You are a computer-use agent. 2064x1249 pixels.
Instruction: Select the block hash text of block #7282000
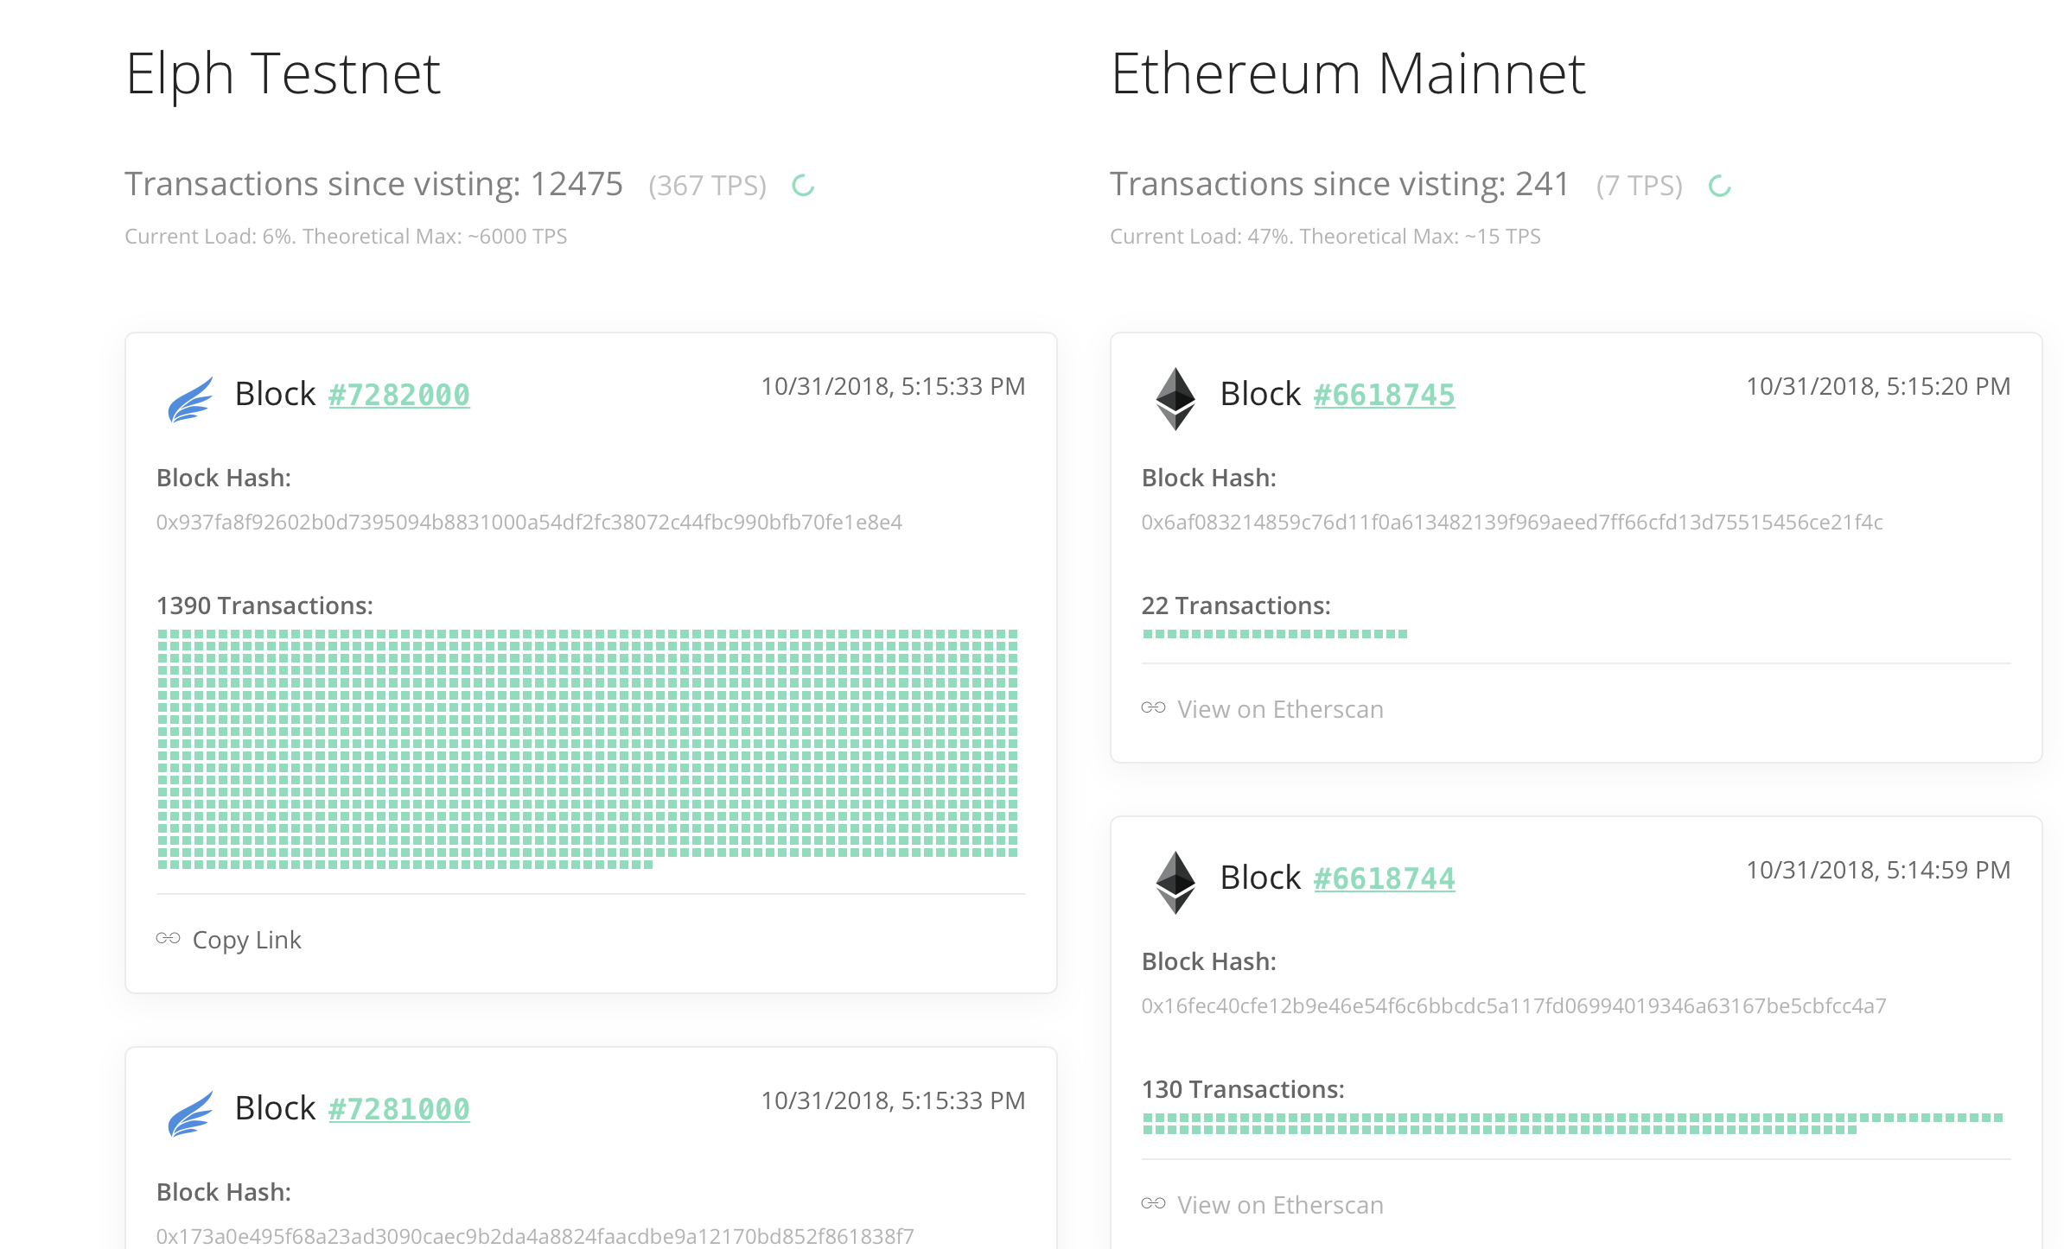pyautogui.click(x=529, y=523)
